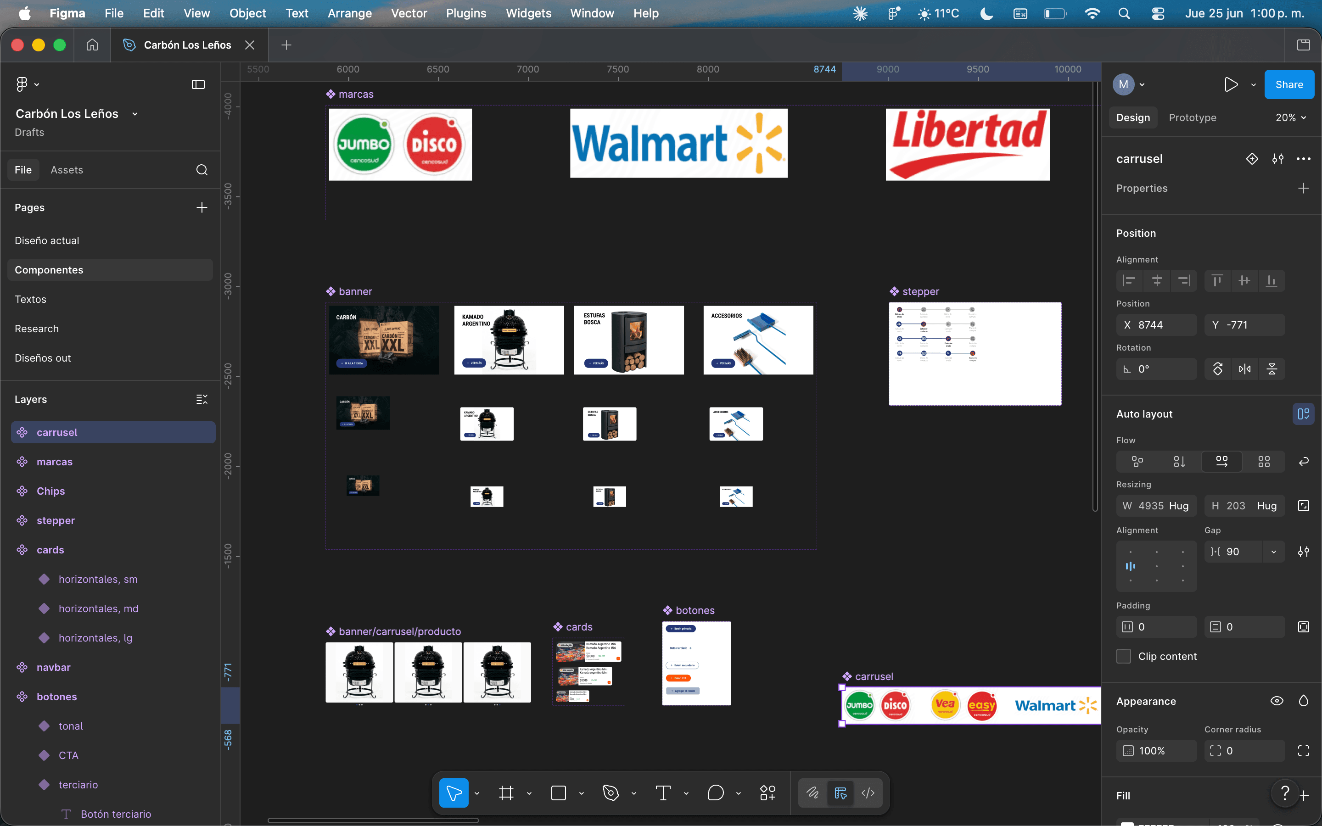Open the Actions and resources tool
This screenshot has height=826, width=1322.
click(767, 793)
